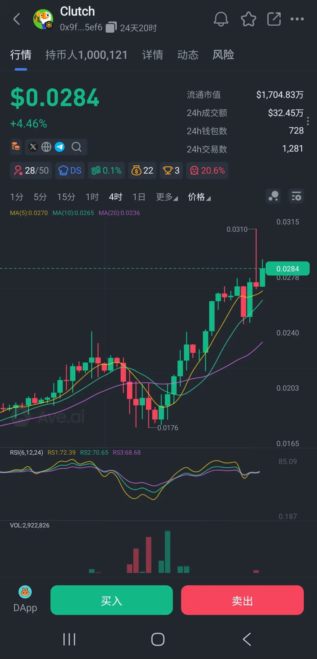317x659 pixels.
Task: Tap the MA(10):0.0265 indicator label
Action: [x=73, y=213]
